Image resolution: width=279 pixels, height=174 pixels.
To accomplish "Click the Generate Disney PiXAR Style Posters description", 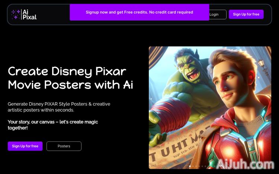I will (x=59, y=107).
